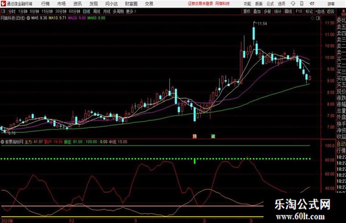
Task: Click the 画线 drawing toolbar button
Action: [x=289, y=11]
